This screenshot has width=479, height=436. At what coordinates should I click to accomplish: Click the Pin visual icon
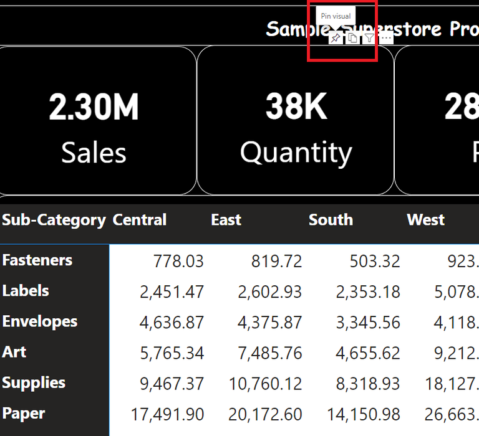[x=336, y=39]
